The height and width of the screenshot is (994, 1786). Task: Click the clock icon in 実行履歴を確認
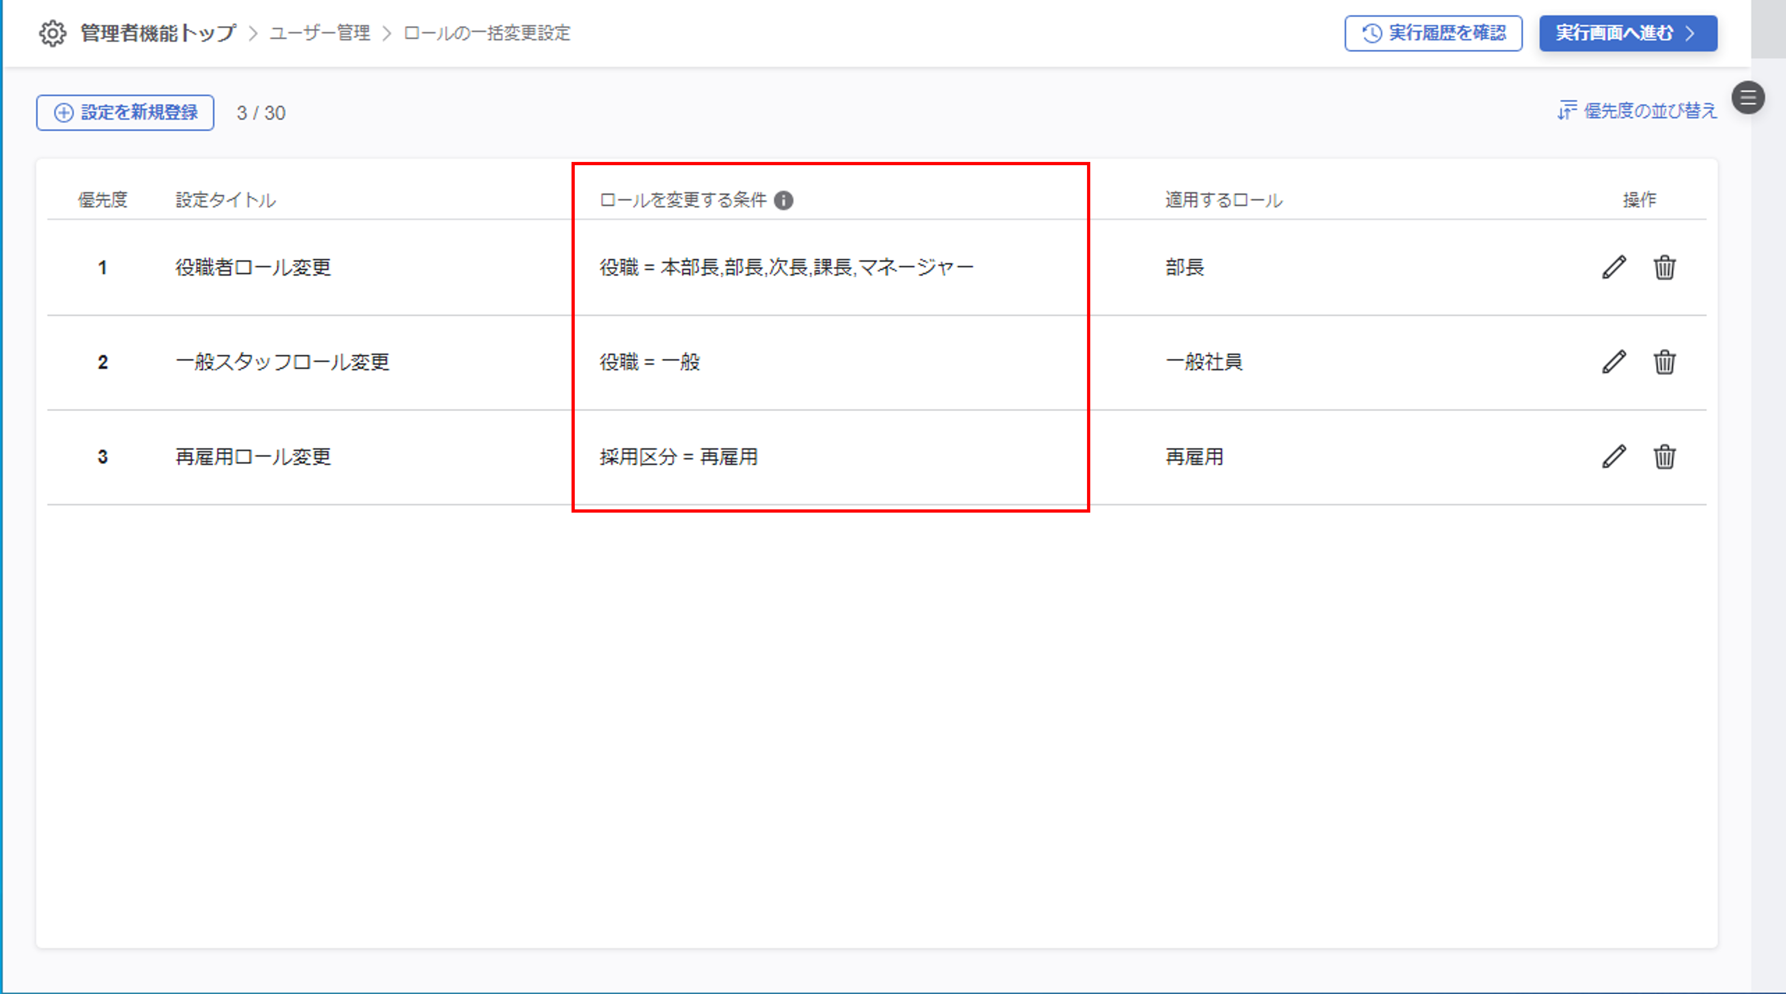pyautogui.click(x=1372, y=33)
